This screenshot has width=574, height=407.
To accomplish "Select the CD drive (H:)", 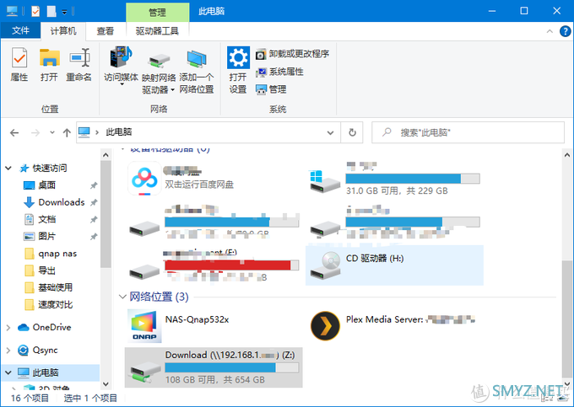I will coord(395,265).
